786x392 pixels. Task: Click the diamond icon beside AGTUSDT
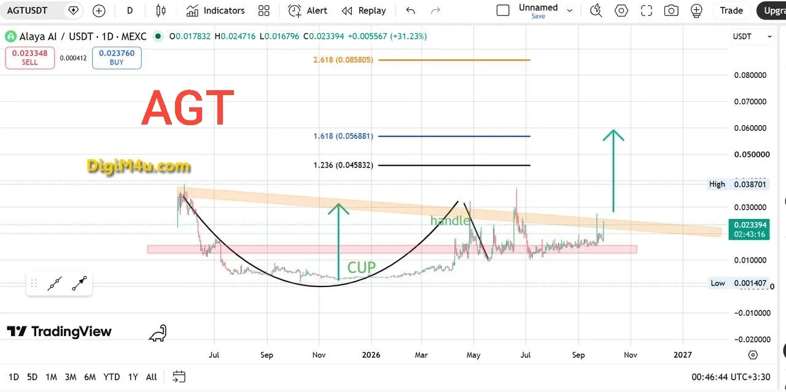point(74,10)
